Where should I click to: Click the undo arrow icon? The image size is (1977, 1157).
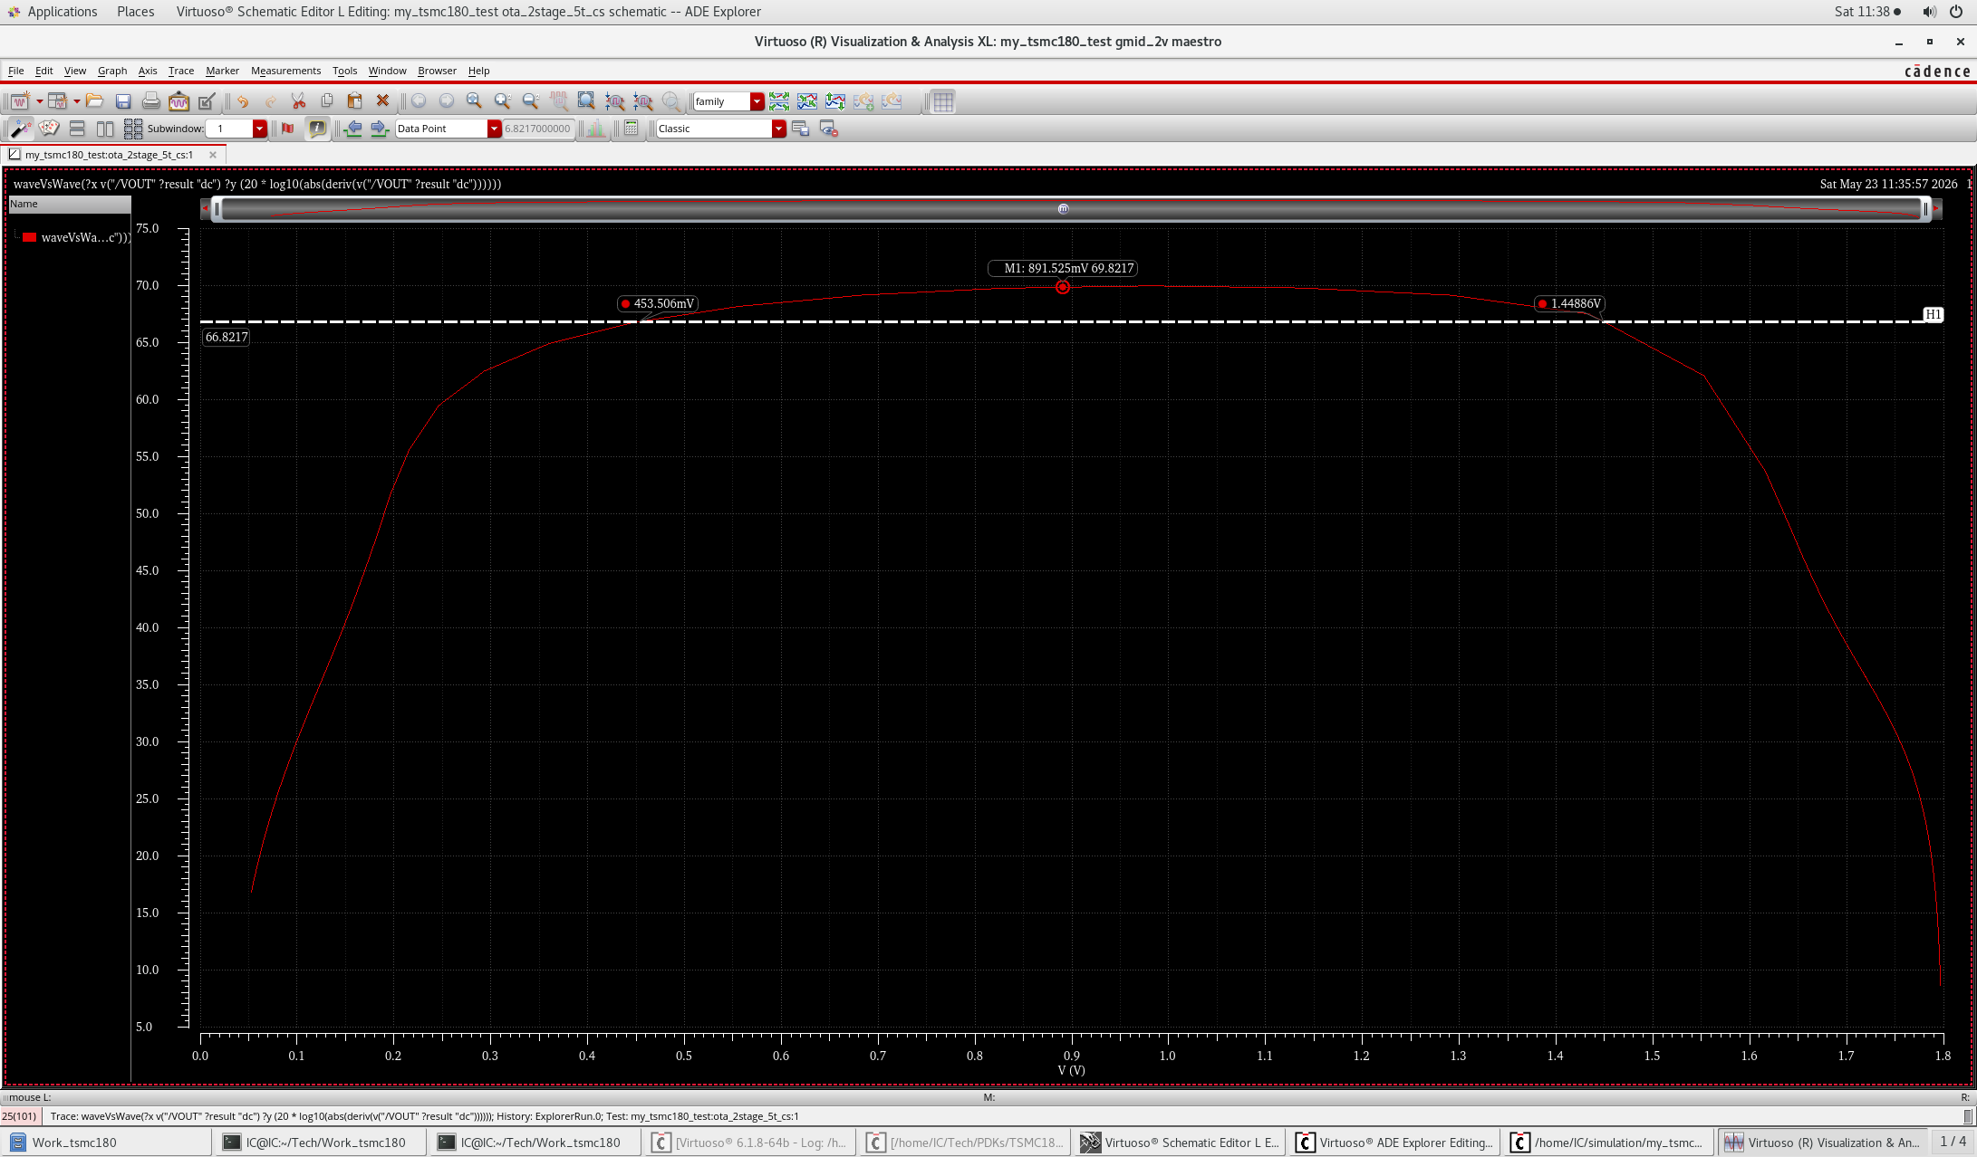click(x=243, y=101)
